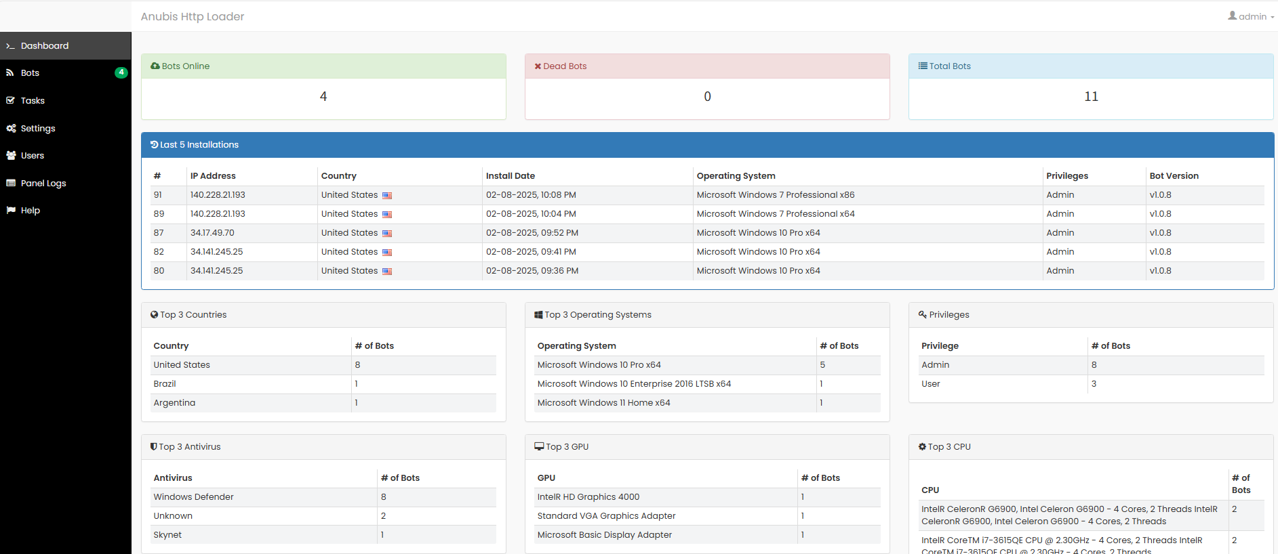Click Microsoft Windows 11 Home x64 row
Viewport: 1278px width, 554px height.
(708, 403)
